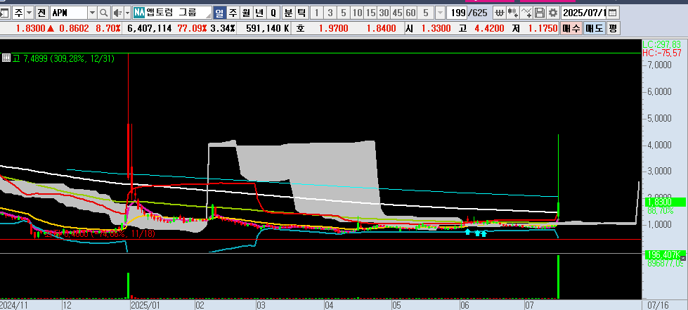Select the 10 minute interval button
688x310 pixels.
pyautogui.click(x=358, y=13)
